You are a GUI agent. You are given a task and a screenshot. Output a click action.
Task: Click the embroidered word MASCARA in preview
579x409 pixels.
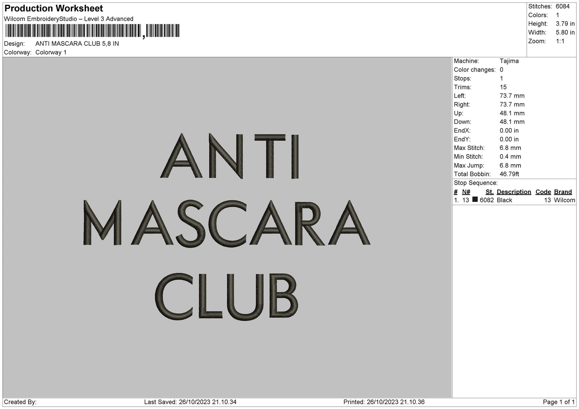coord(226,223)
